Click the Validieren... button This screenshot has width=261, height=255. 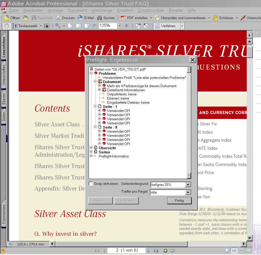coord(126,201)
